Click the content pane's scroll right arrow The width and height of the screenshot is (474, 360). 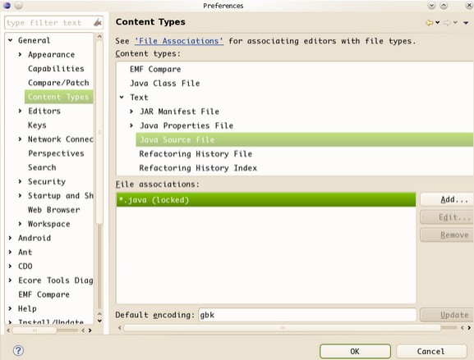pos(469,328)
